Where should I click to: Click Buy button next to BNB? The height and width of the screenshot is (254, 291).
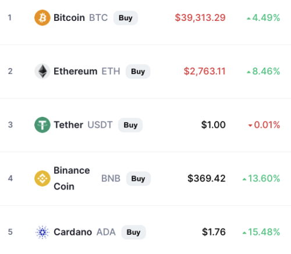[139, 178]
